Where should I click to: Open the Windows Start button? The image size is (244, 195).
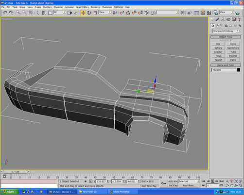9,192
